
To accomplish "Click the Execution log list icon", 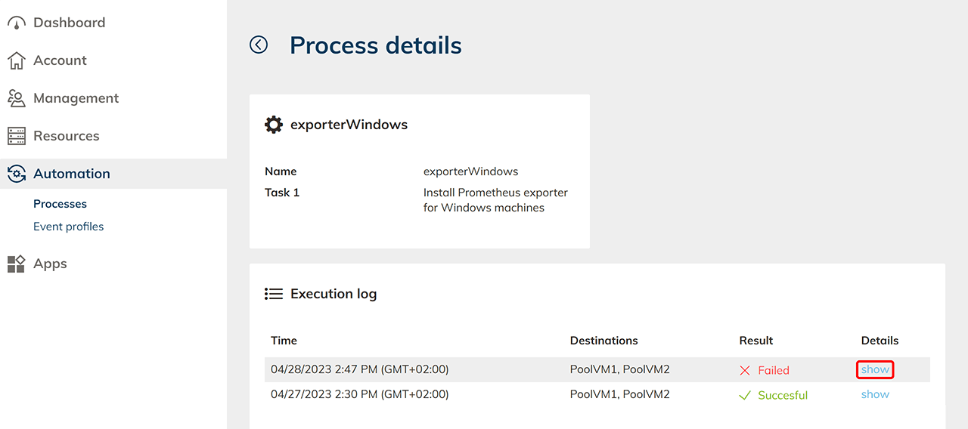I will click(274, 294).
